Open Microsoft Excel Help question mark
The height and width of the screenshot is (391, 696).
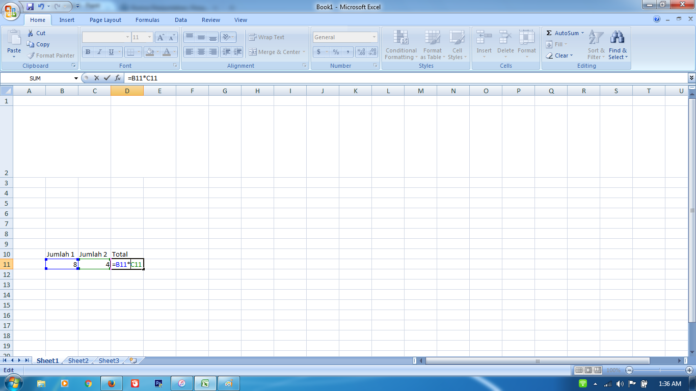[x=657, y=19]
